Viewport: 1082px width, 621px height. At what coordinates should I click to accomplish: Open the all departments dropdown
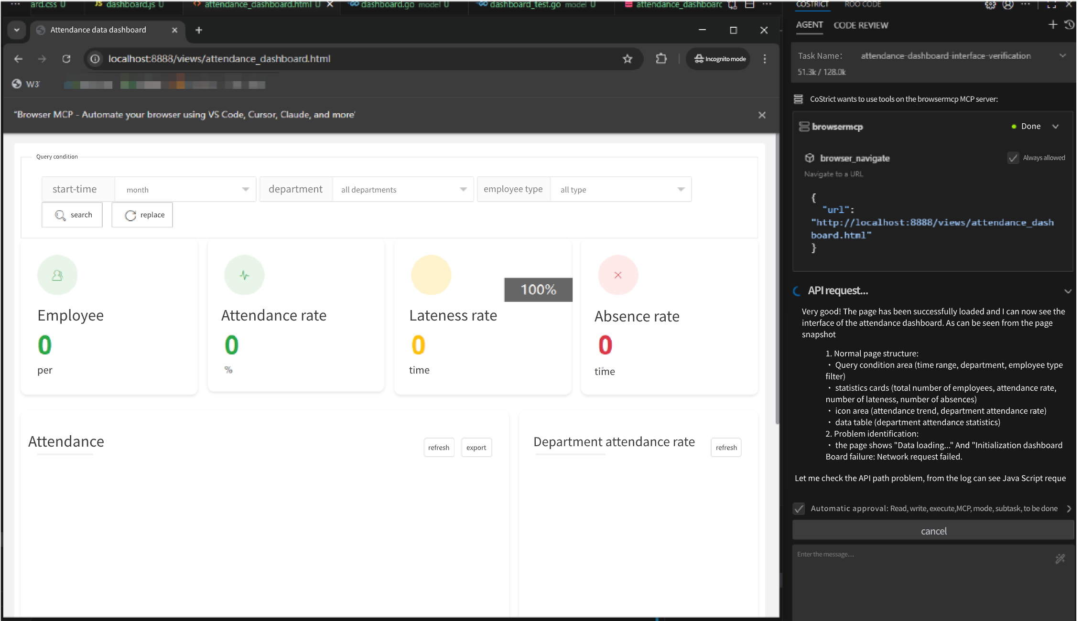[x=403, y=190]
